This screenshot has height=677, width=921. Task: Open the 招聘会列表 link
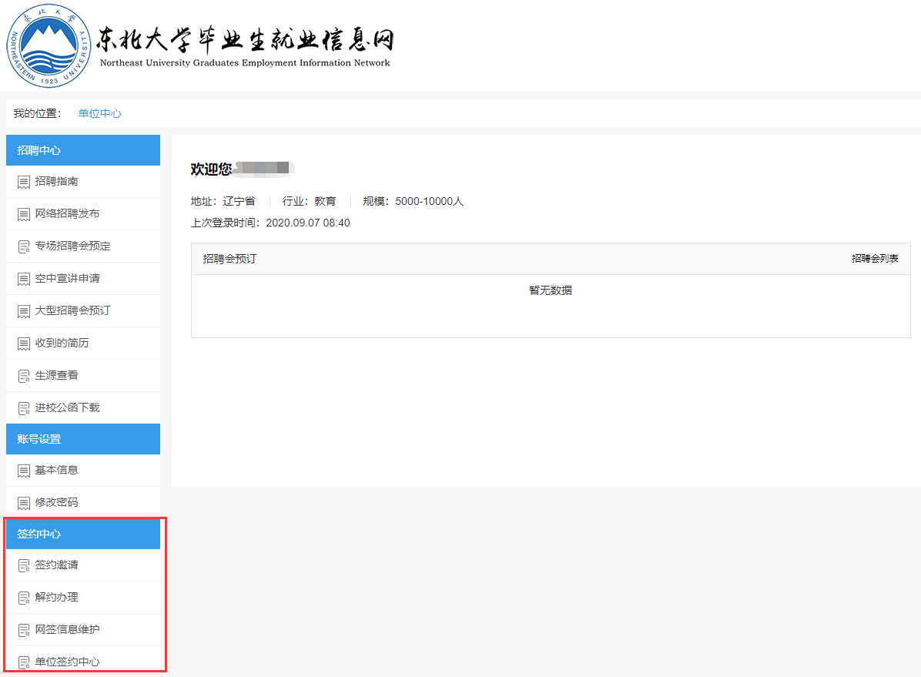coord(875,259)
